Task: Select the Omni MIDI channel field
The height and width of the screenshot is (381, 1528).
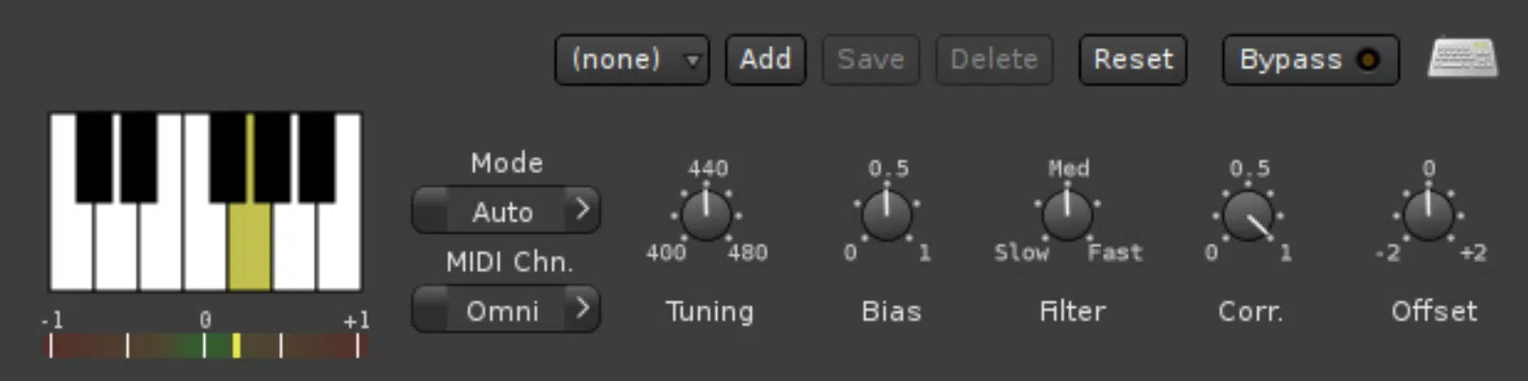Action: pyautogui.click(x=505, y=310)
